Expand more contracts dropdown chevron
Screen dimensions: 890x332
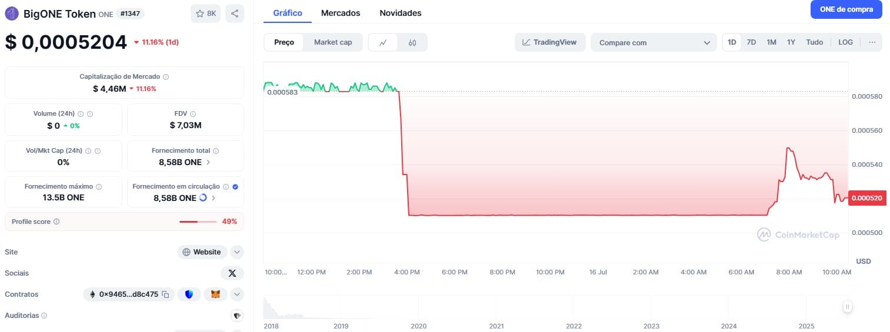click(x=237, y=294)
